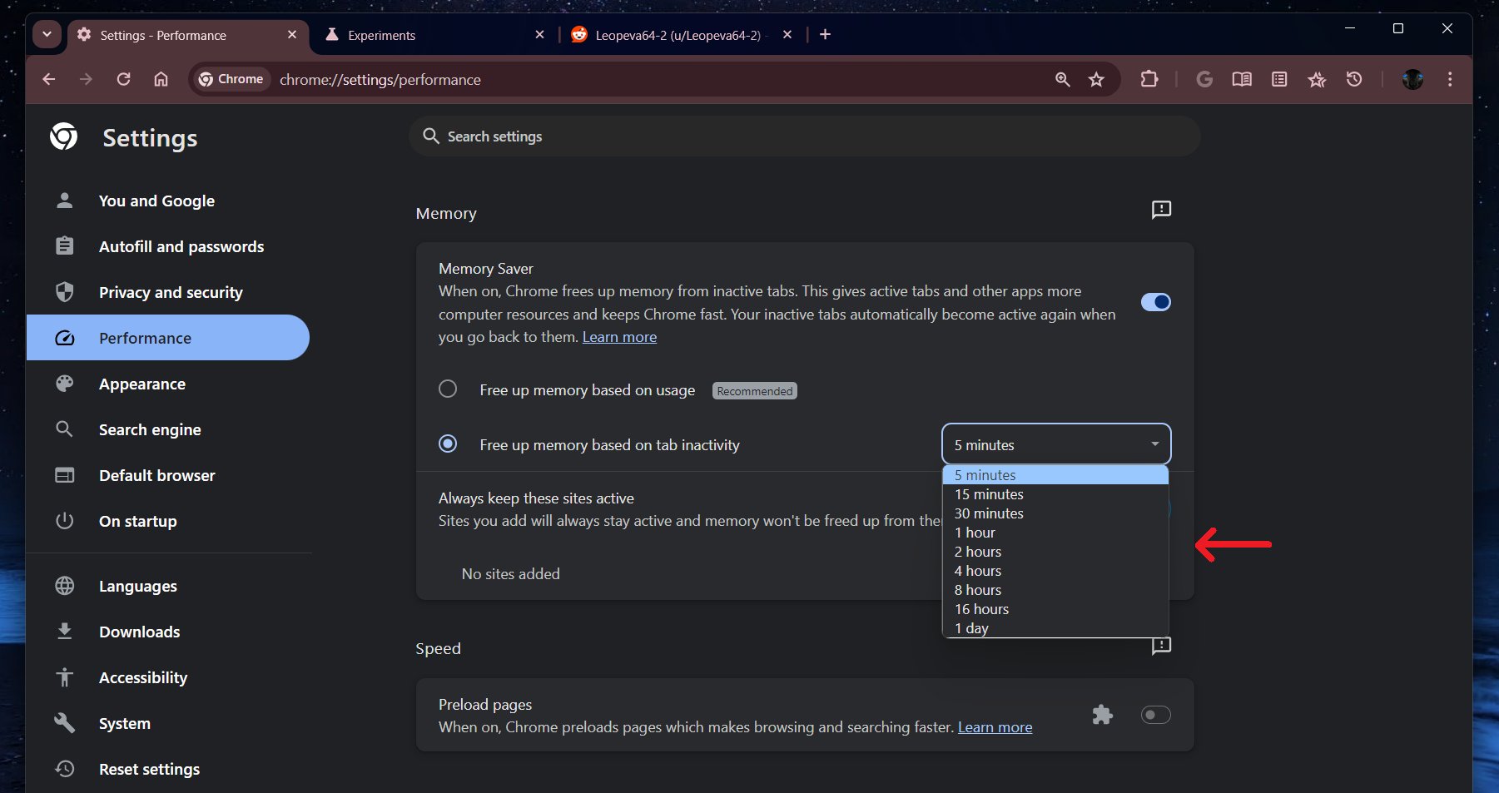Focus the Search settings field
Viewport: 1499px width, 793px height.
click(804, 136)
